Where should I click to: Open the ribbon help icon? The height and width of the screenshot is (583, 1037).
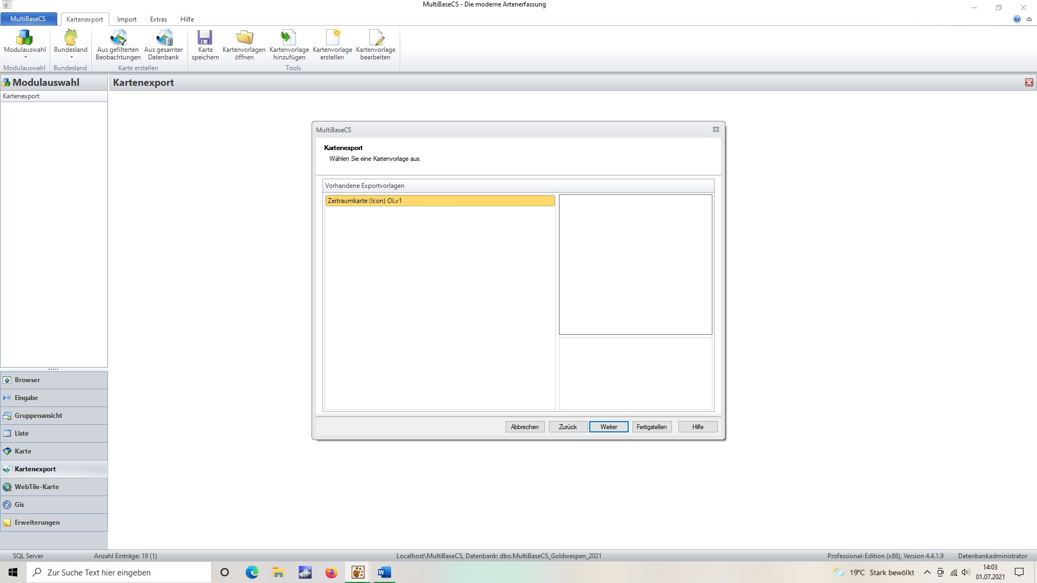point(1017,19)
